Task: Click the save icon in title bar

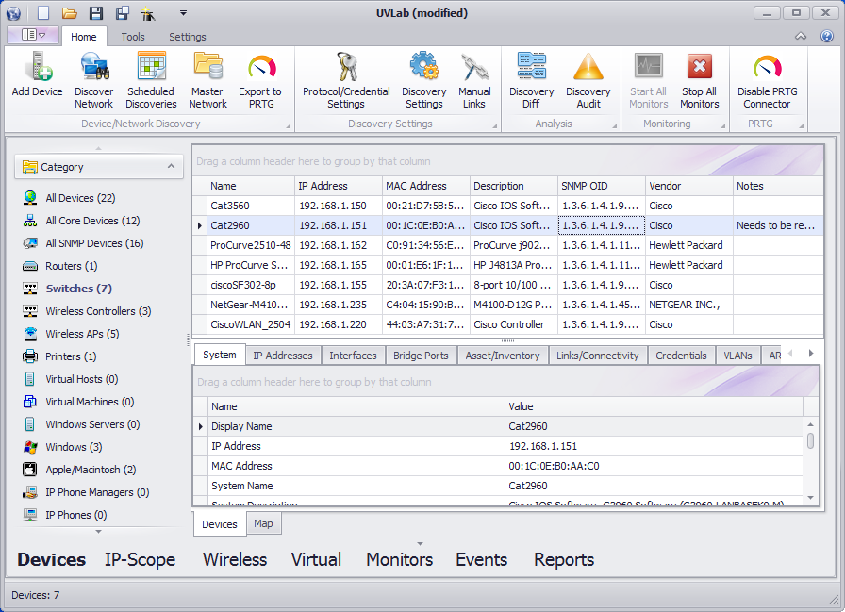Action: pyautogui.click(x=96, y=13)
